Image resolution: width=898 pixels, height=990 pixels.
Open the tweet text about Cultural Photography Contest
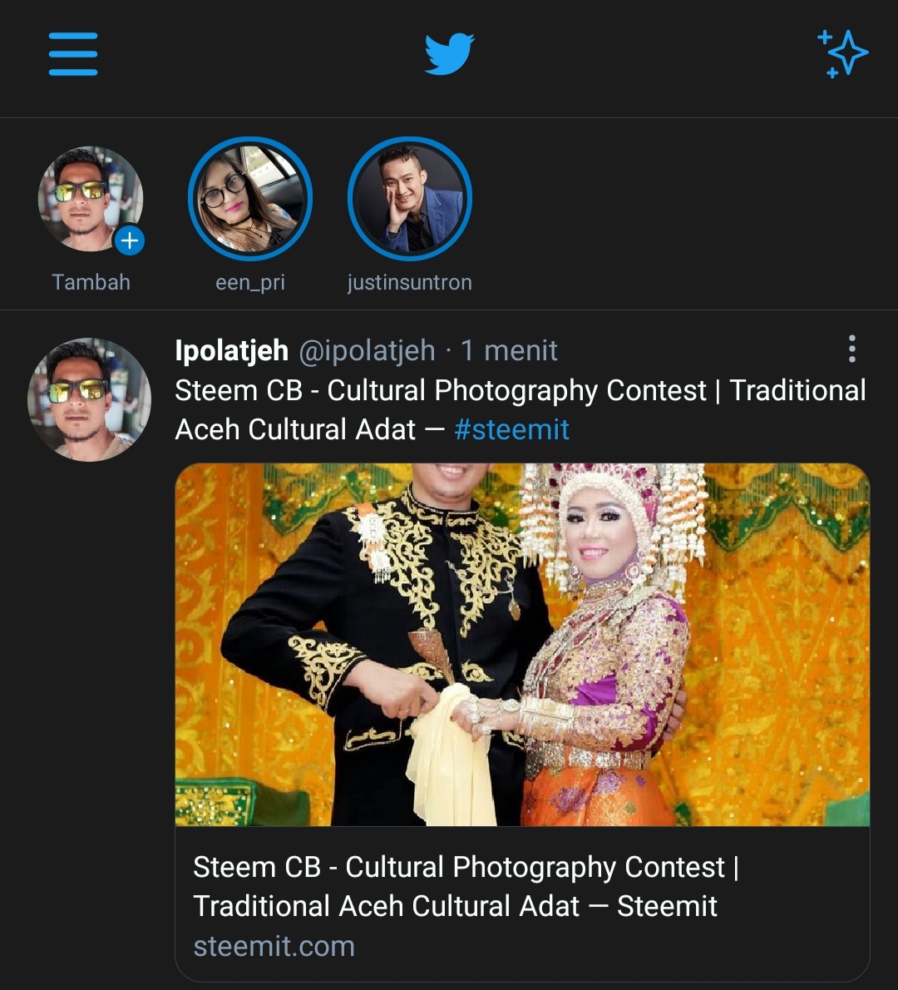tap(521, 410)
